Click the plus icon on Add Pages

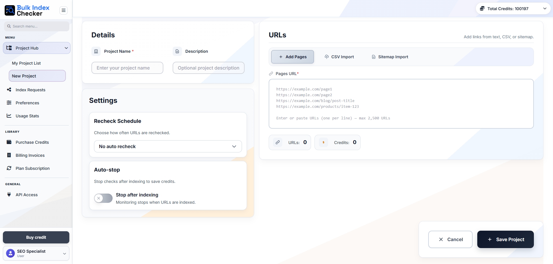click(281, 57)
